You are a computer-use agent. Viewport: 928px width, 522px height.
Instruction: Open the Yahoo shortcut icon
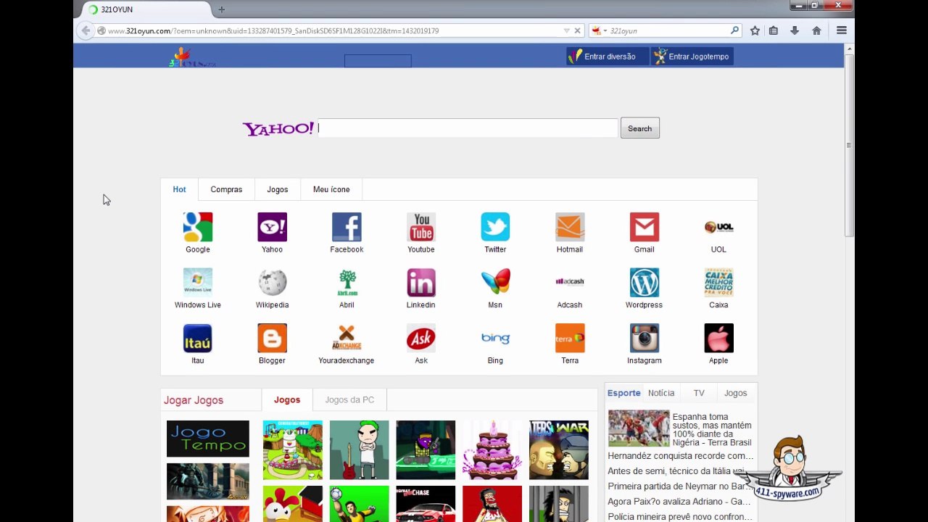click(272, 227)
